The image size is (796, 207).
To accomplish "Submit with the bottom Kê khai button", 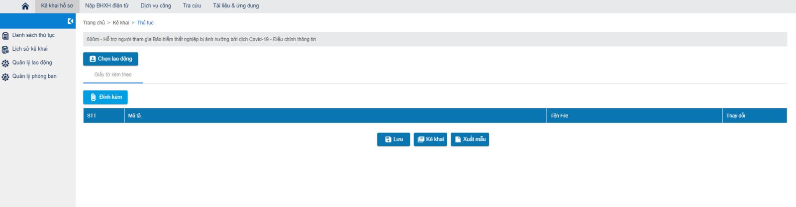I will 430,139.
